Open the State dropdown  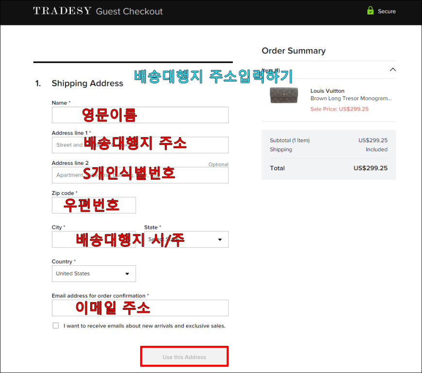coord(186,240)
